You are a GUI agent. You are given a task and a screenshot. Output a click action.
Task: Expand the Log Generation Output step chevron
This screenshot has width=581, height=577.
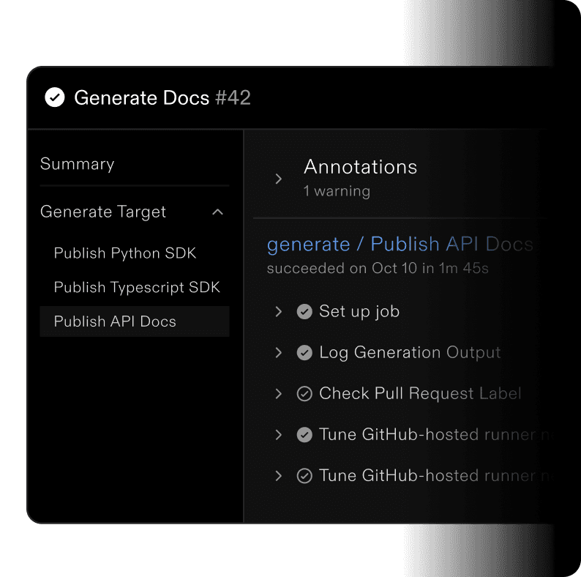click(x=278, y=353)
